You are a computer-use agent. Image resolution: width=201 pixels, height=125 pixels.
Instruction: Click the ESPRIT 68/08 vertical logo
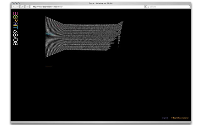point(15,28)
